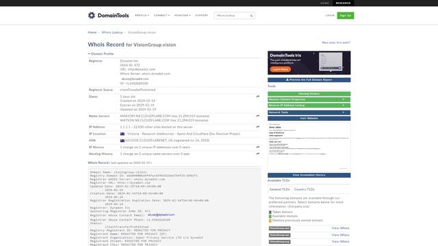
Task: Click the Expires on 2025-02-14 text
Action: pos(137,105)
